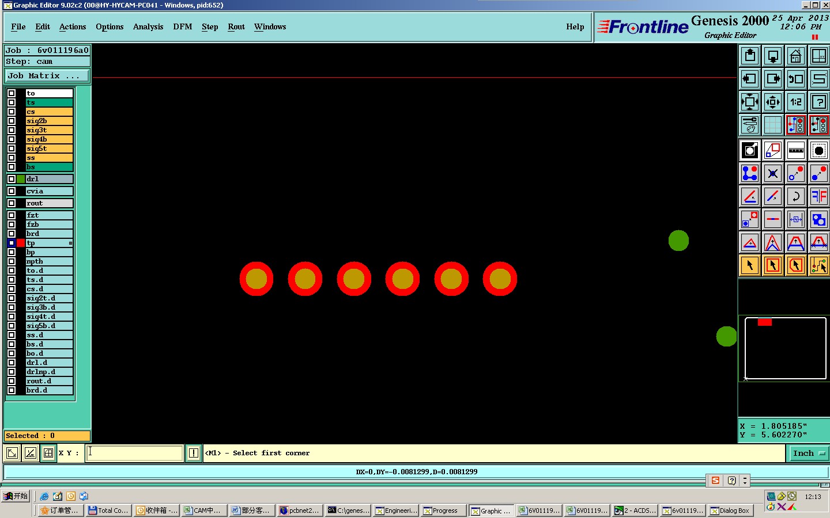Toggle the checkbox for layer 'cs'
The image size is (830, 518).
click(12, 112)
